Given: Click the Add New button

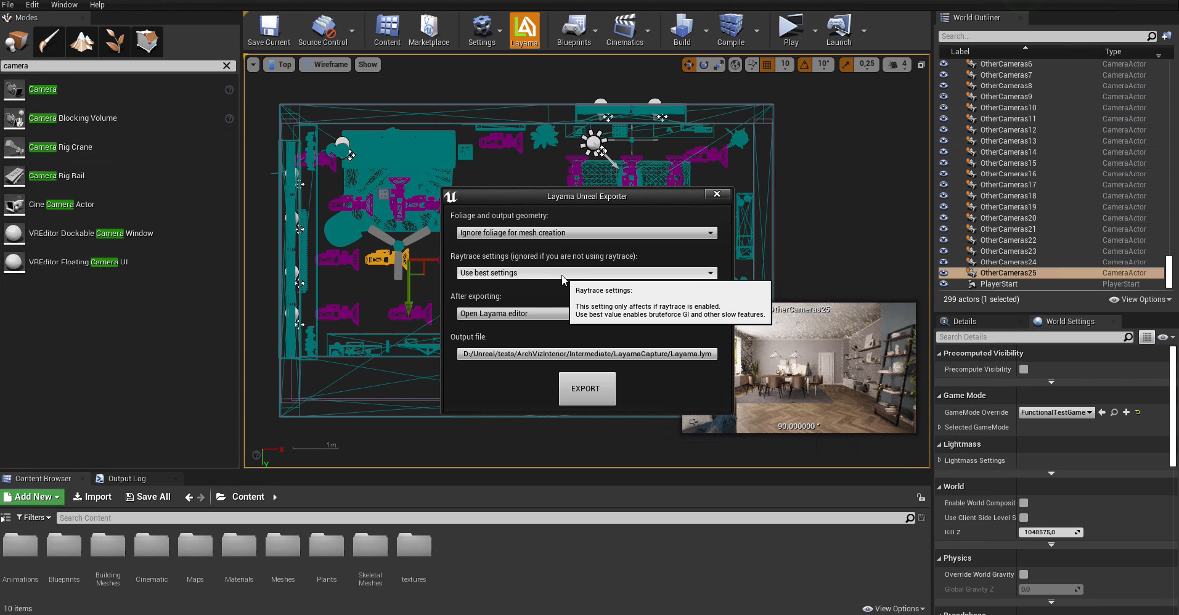Looking at the screenshot, I should click(32, 497).
